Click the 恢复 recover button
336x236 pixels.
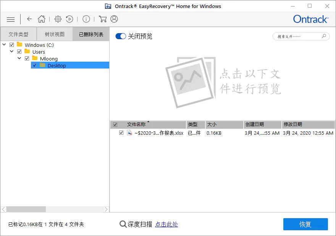(305, 224)
